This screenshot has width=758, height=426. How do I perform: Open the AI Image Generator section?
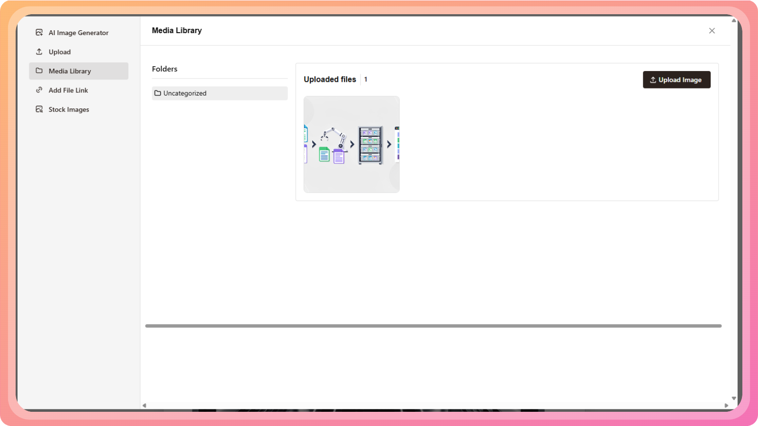click(79, 33)
